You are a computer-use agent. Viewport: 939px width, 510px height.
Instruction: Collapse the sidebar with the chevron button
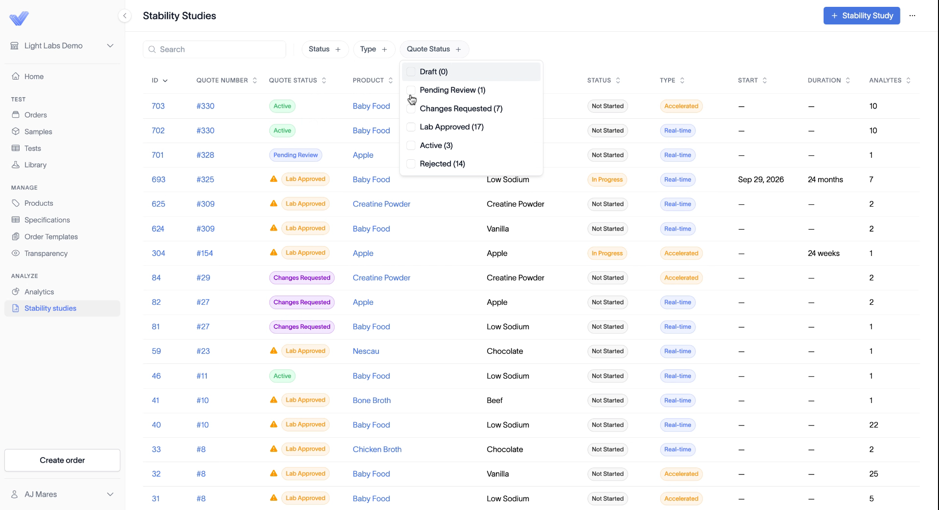coord(125,16)
